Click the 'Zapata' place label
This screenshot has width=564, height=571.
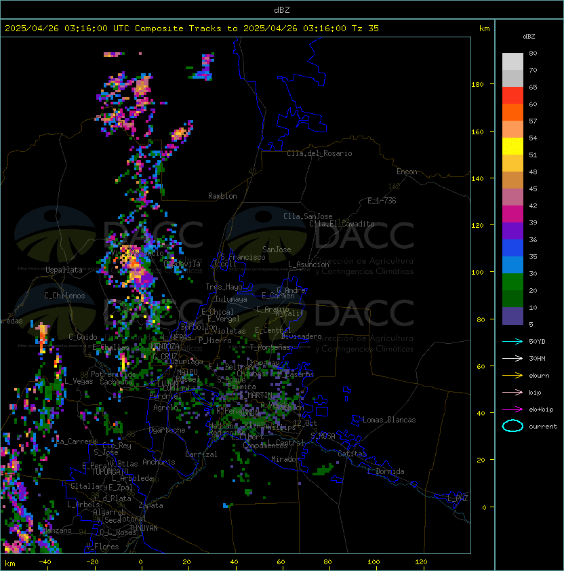(x=150, y=505)
